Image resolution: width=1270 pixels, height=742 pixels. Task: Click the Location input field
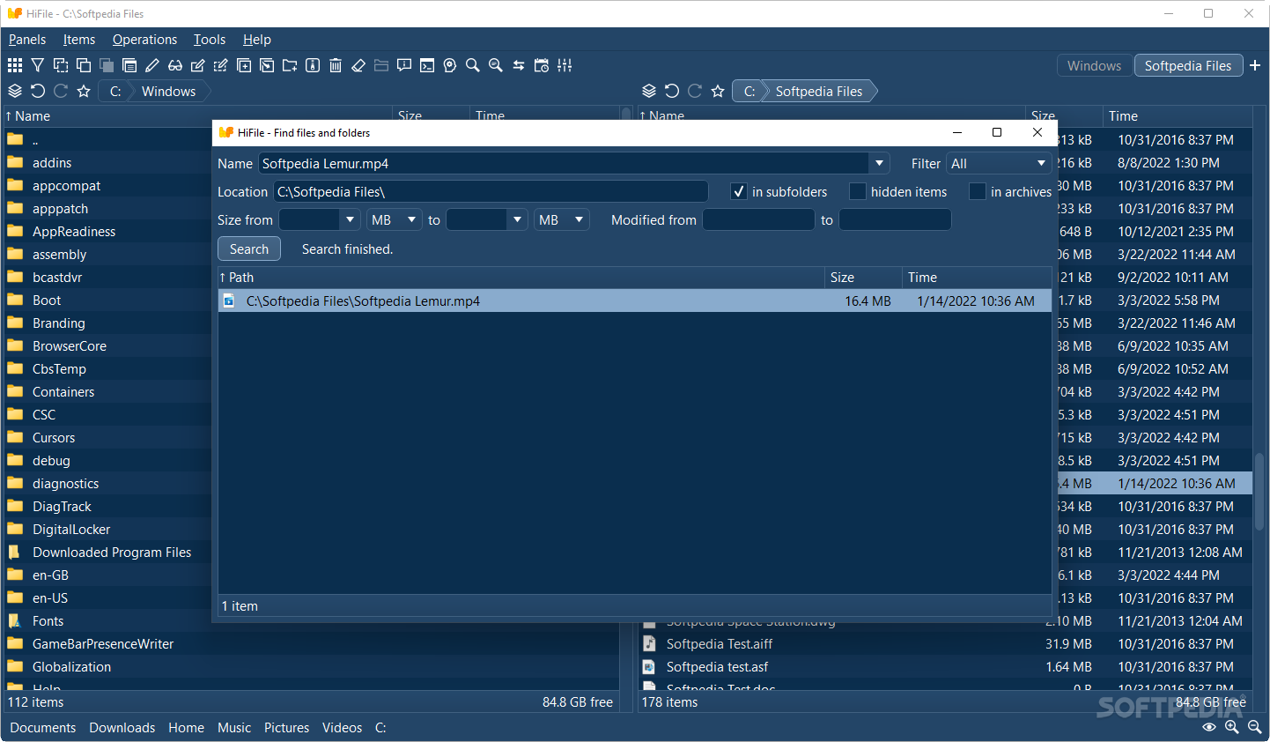click(491, 191)
